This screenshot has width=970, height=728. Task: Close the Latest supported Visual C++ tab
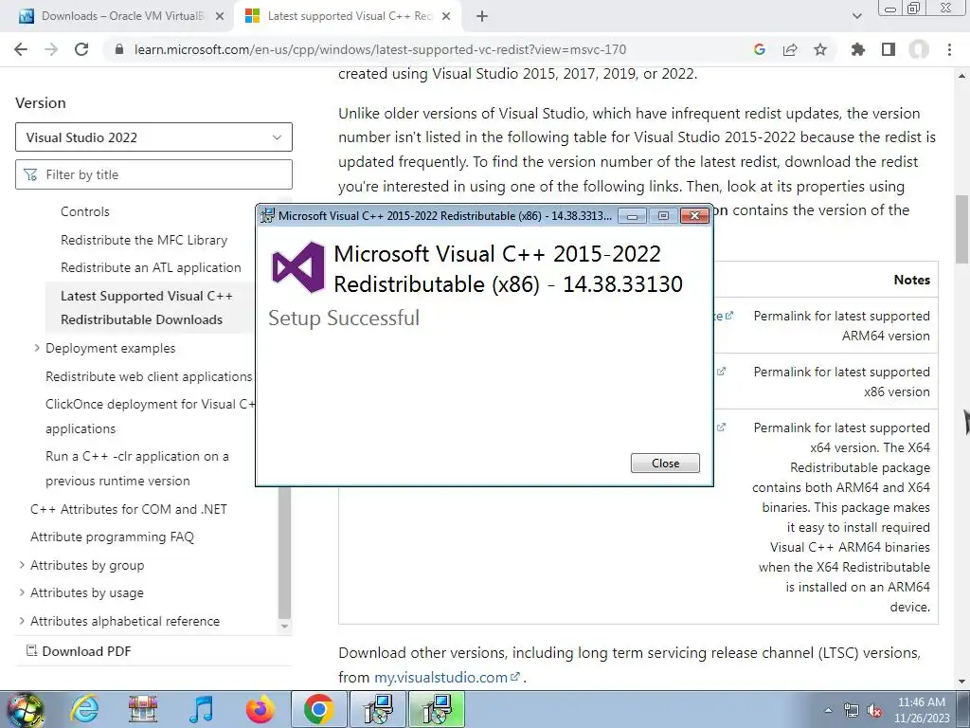tap(446, 16)
